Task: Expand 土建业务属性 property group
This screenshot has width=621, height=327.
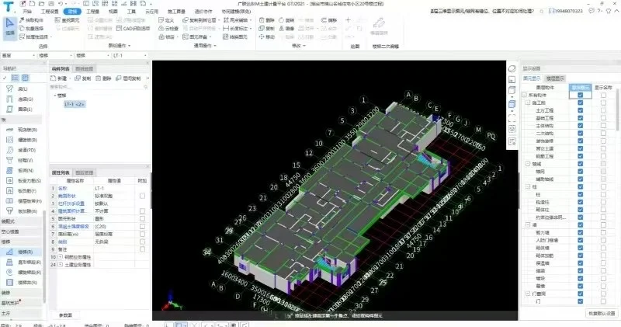Action: (61, 264)
